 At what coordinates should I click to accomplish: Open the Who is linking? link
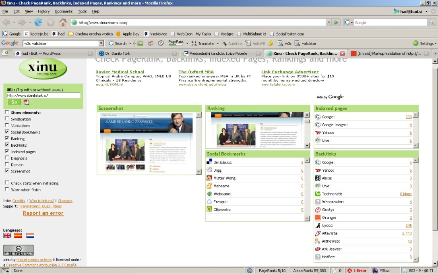41,201
